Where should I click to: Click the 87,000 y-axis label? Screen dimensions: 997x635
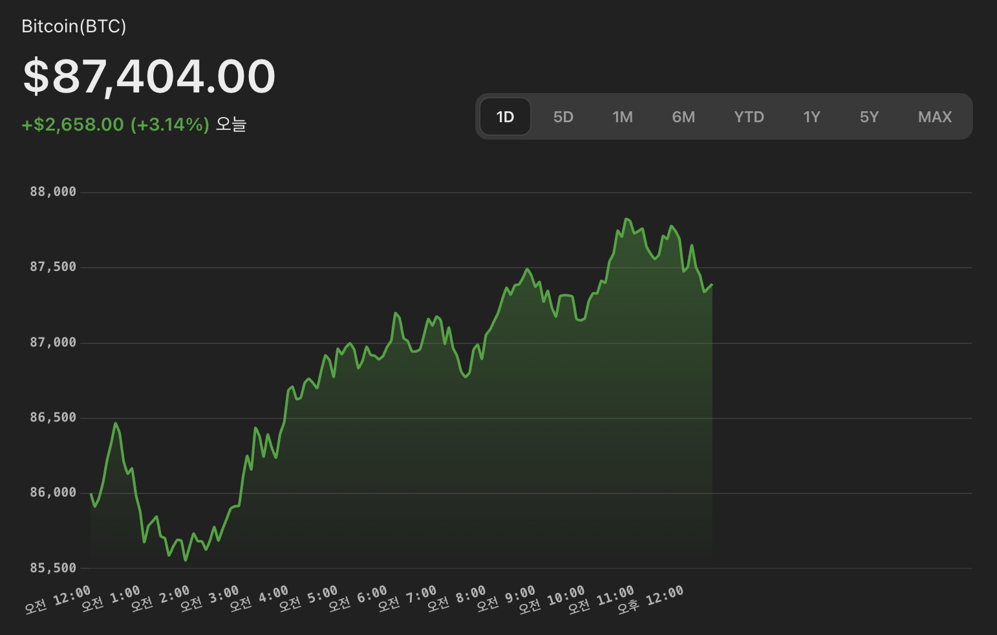tap(53, 342)
